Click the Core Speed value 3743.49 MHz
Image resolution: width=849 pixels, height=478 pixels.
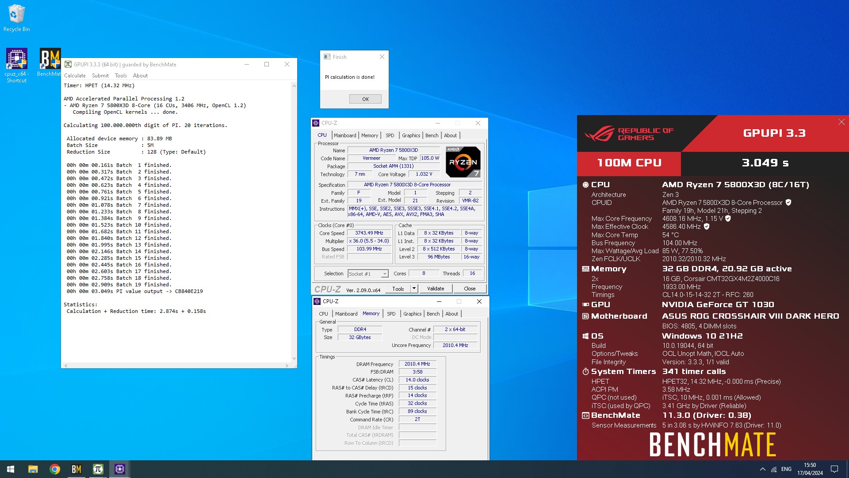coord(369,233)
